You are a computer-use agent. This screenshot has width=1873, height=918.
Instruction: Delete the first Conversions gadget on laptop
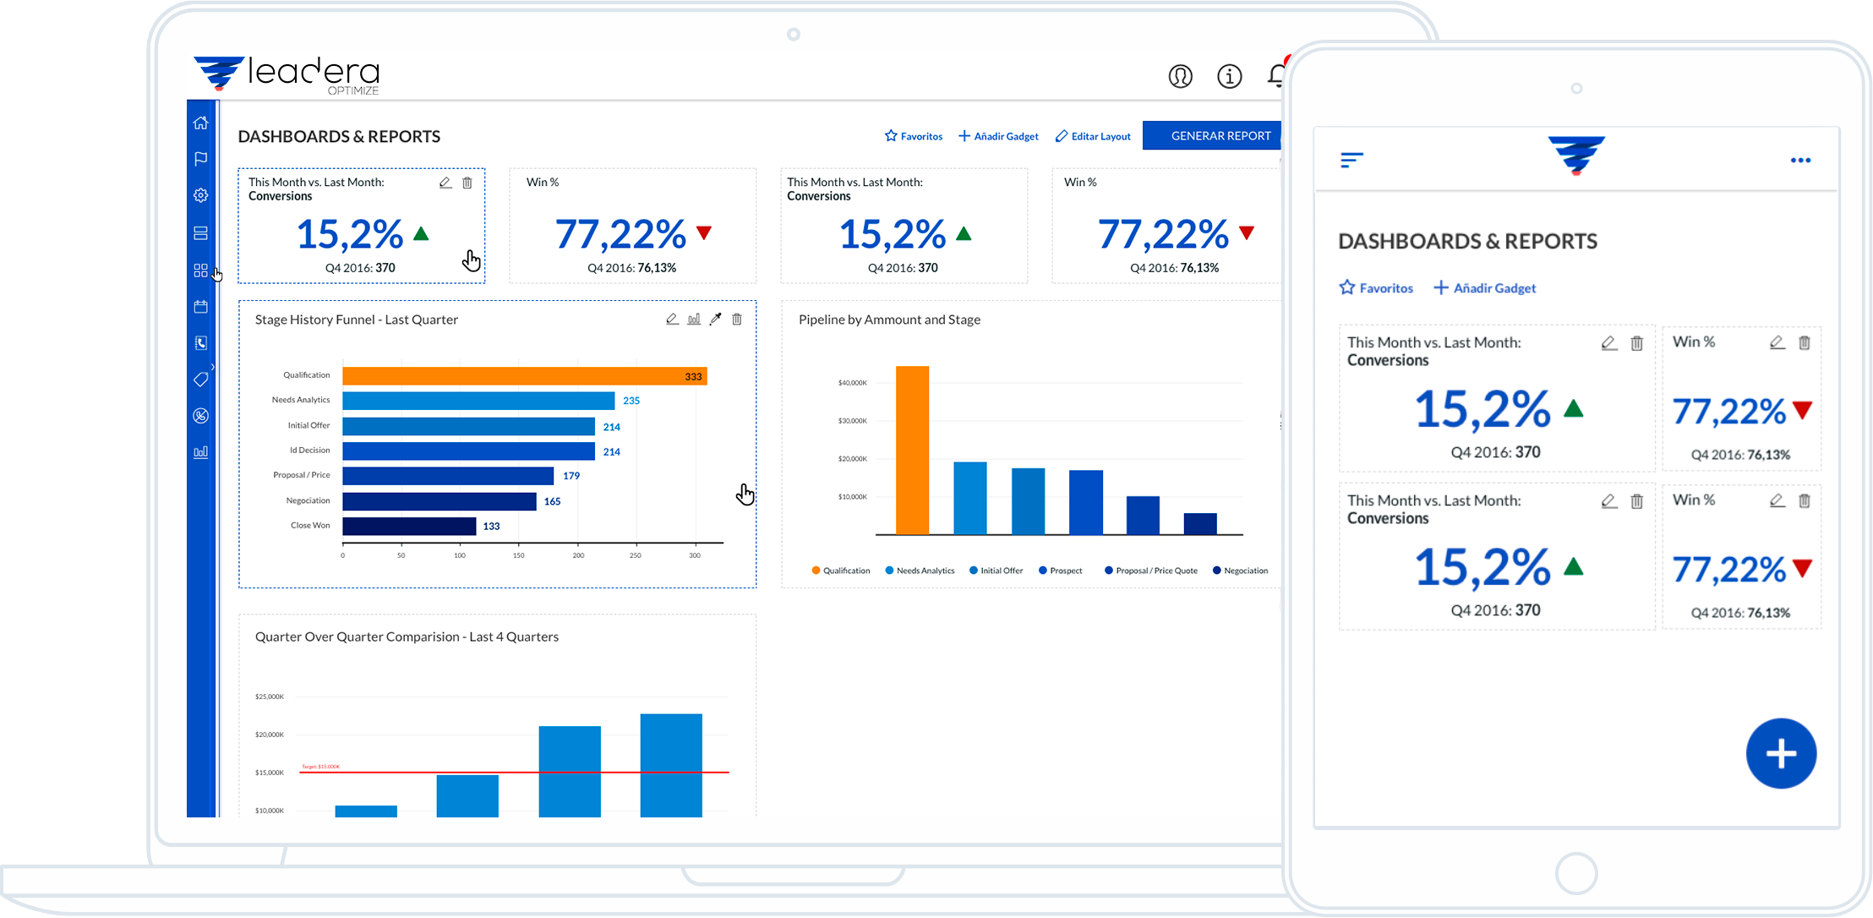pyautogui.click(x=467, y=183)
